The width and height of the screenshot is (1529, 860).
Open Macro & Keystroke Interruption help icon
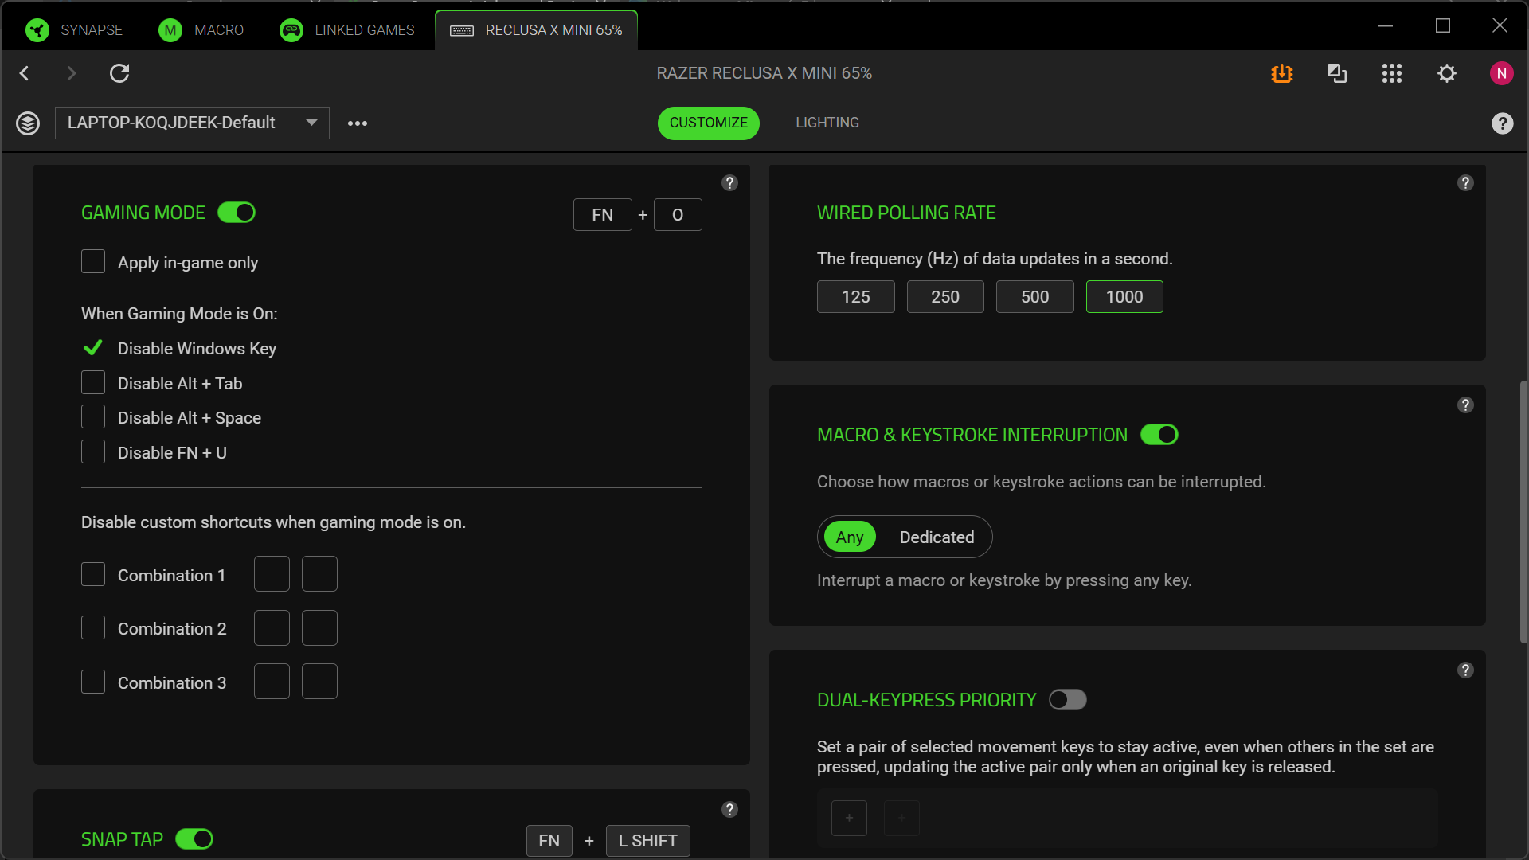(x=1465, y=405)
